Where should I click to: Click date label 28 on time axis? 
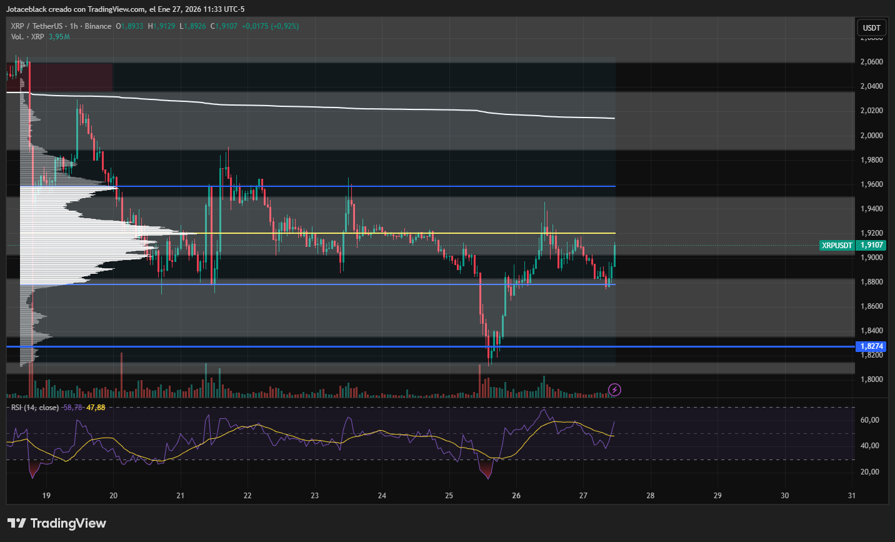(x=651, y=496)
